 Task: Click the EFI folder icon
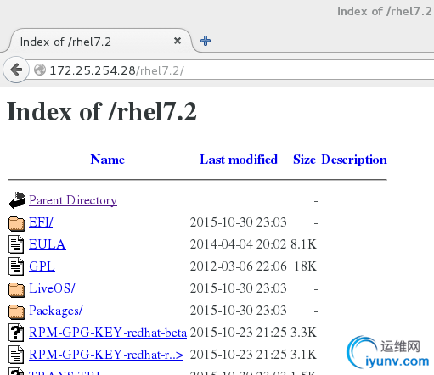(17, 223)
